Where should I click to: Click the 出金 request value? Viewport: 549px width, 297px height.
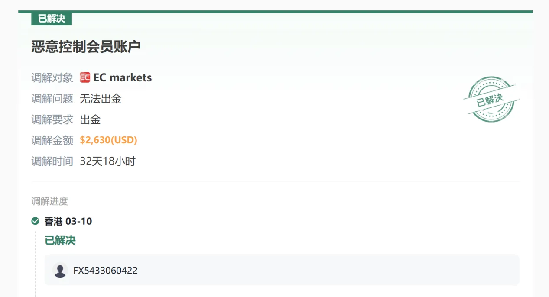click(x=91, y=119)
